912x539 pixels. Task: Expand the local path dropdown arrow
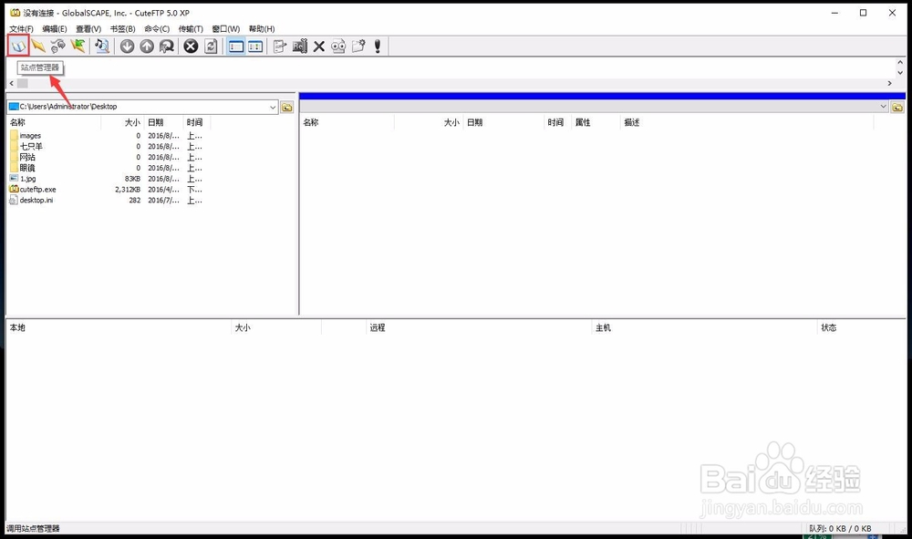tap(272, 107)
